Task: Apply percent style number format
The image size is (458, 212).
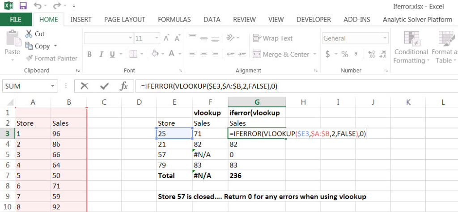Action: tap(345, 54)
